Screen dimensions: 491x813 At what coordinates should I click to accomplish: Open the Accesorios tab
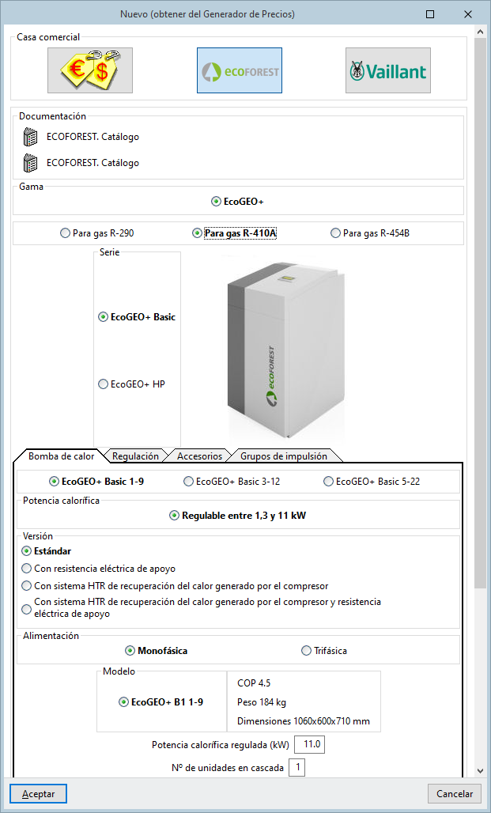pos(199,456)
